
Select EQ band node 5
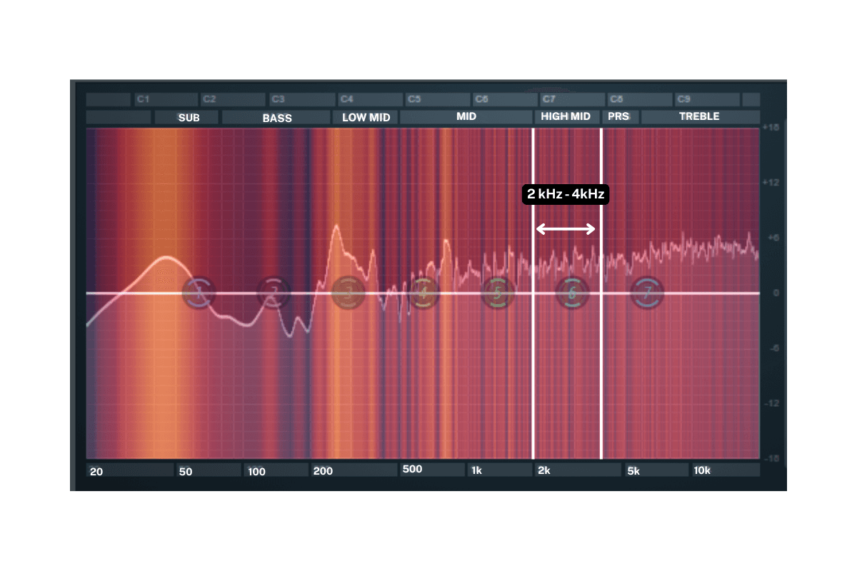[498, 293]
